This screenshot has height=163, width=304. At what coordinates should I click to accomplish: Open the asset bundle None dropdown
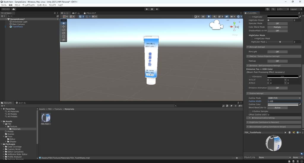pos(275,157)
